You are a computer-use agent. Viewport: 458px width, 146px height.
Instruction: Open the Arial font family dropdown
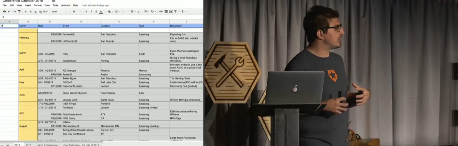(59, 12)
